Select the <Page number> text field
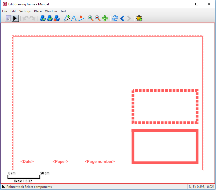The height and width of the screenshot is (190, 216). click(100, 162)
